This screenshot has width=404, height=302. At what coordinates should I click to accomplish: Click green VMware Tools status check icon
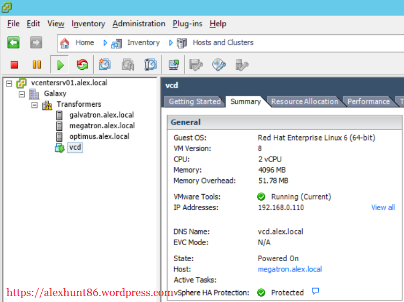point(261,197)
